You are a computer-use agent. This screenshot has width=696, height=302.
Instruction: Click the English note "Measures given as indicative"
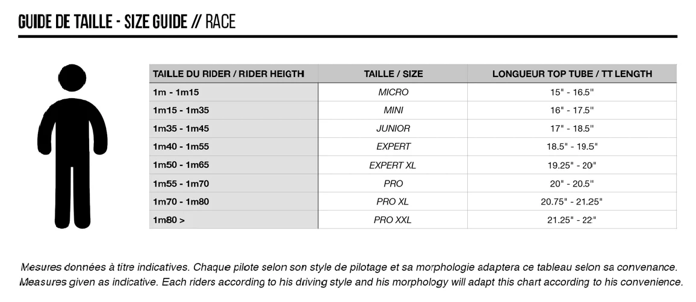tap(351, 282)
